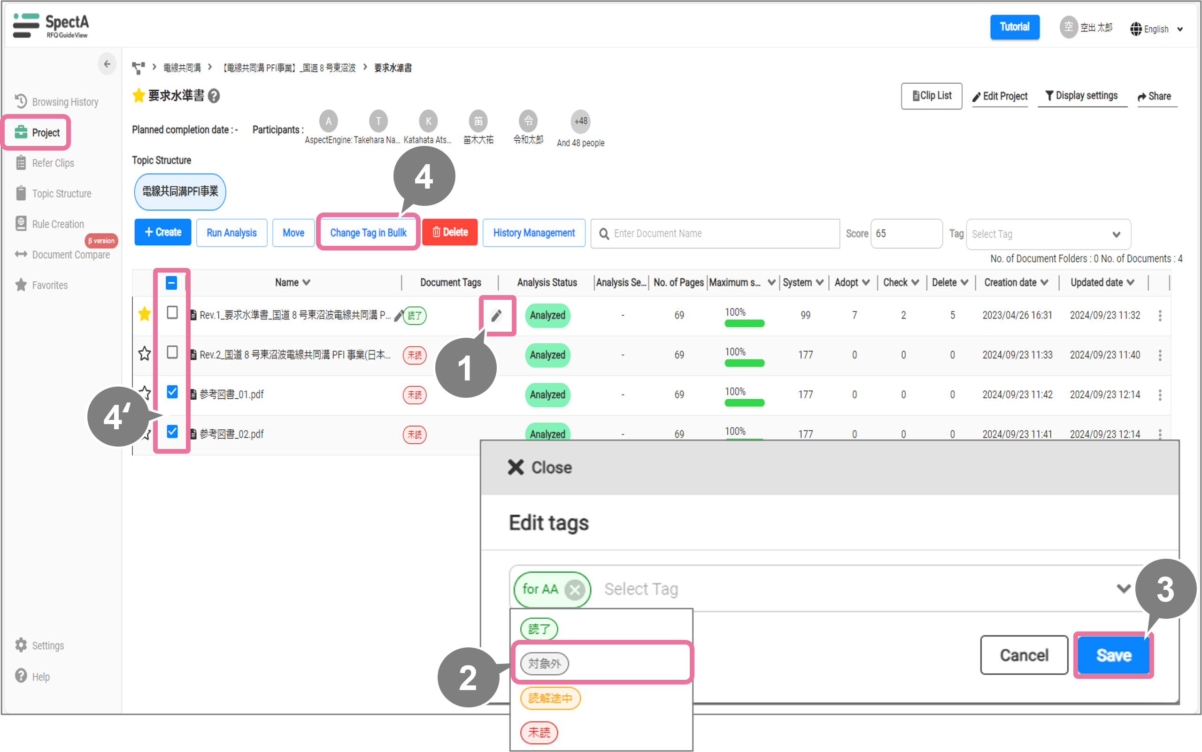Image resolution: width=1202 pixels, height=752 pixels.
Task: Uncheck the 参考図書_01.pdf checkbox
Action: coord(172,392)
